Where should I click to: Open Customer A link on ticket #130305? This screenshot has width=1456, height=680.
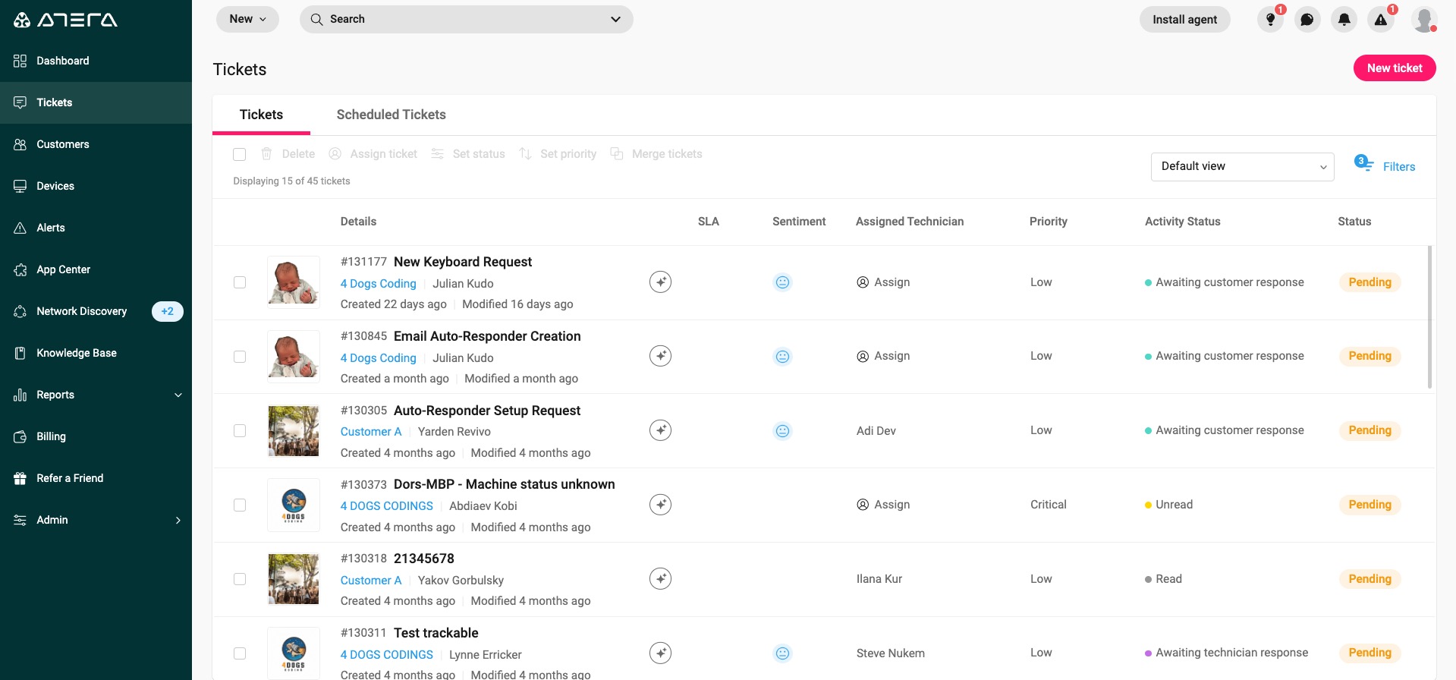[x=370, y=432]
